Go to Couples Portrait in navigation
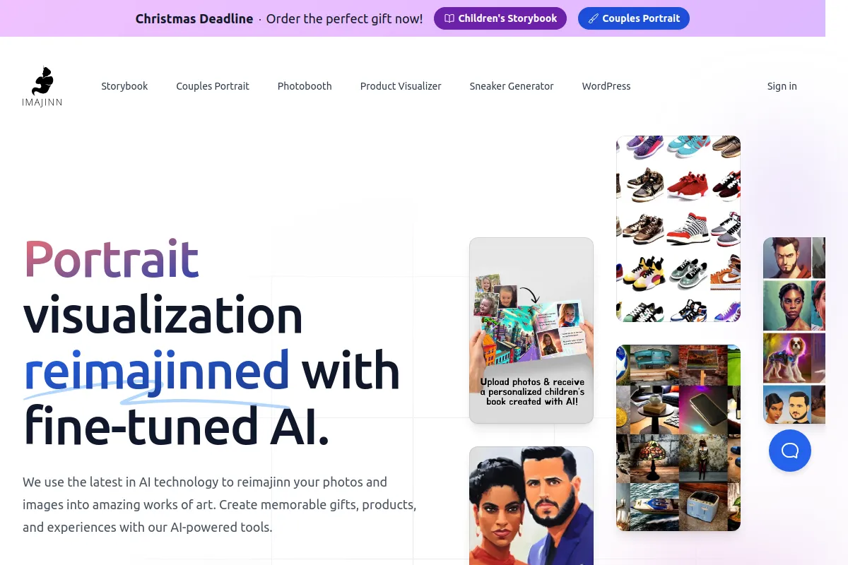The width and height of the screenshot is (848, 565). click(213, 86)
